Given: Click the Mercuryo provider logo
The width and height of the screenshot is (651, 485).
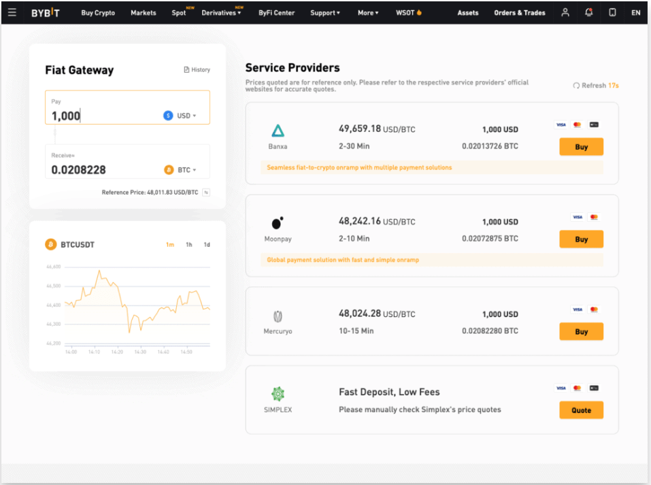Looking at the screenshot, I should (278, 316).
